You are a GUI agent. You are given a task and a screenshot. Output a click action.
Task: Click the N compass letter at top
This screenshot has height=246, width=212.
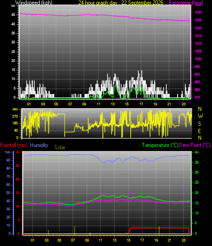tap(200, 109)
